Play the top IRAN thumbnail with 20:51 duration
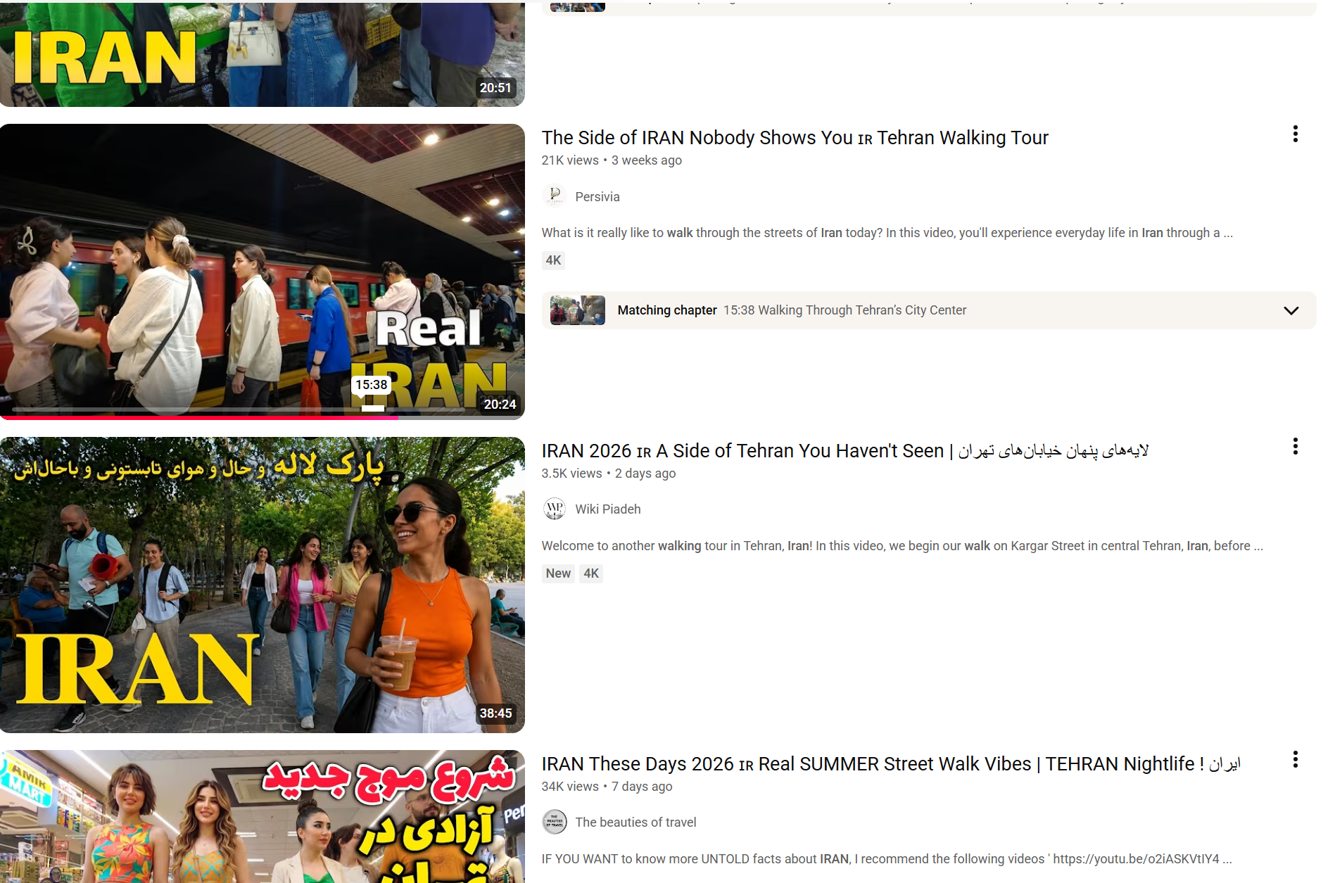Viewport: 1335px width, 883px height. 262,54
